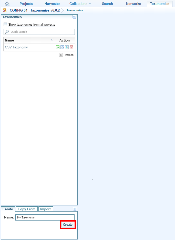
Task: Collapse the Create panel with the chevron
Action: tap(75, 209)
